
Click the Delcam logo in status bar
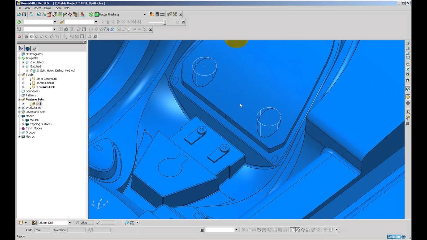coord(396,237)
